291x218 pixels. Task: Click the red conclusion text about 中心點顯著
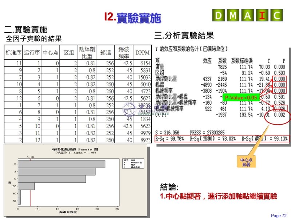click(x=219, y=197)
